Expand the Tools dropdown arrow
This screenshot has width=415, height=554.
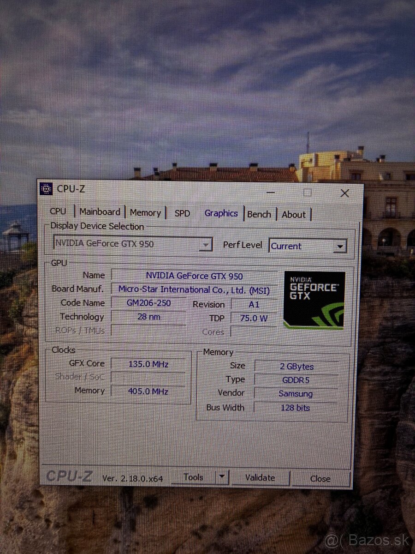tap(220, 476)
